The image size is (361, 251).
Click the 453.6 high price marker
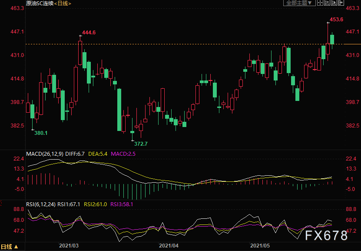point(336,20)
